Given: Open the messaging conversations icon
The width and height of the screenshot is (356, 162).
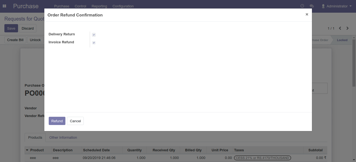Looking at the screenshot, I should point(311,6).
